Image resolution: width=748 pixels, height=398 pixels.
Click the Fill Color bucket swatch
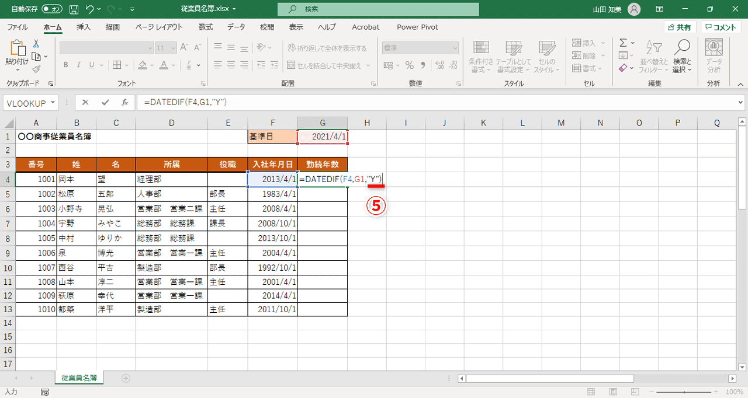[x=143, y=65]
